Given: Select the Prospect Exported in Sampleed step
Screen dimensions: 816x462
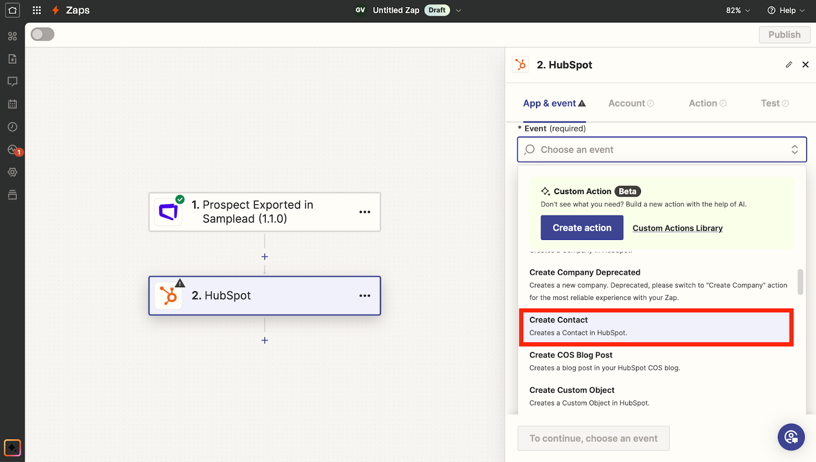Looking at the screenshot, I should (265, 212).
